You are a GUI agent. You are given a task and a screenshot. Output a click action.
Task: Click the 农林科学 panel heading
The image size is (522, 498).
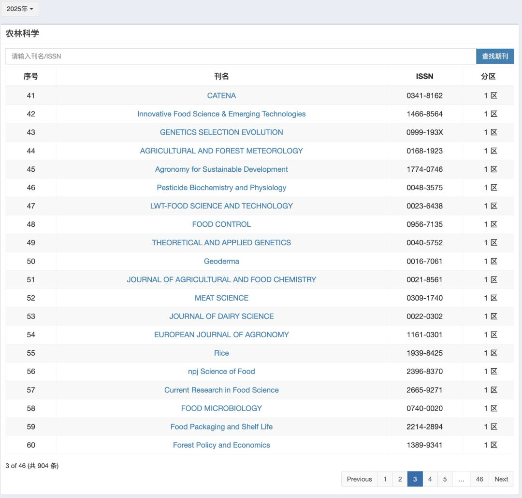point(22,34)
